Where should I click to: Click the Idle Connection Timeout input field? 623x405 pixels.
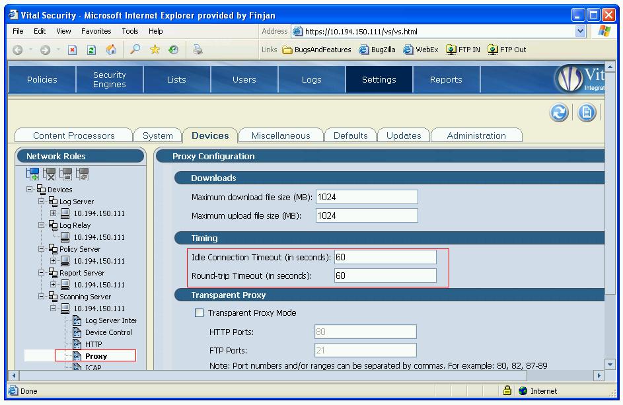click(385, 257)
